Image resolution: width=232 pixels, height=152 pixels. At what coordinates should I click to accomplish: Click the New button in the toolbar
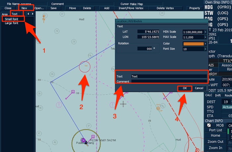coord(24,8)
